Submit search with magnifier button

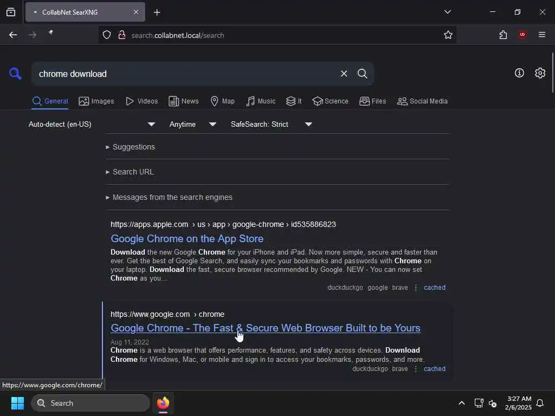click(x=362, y=74)
